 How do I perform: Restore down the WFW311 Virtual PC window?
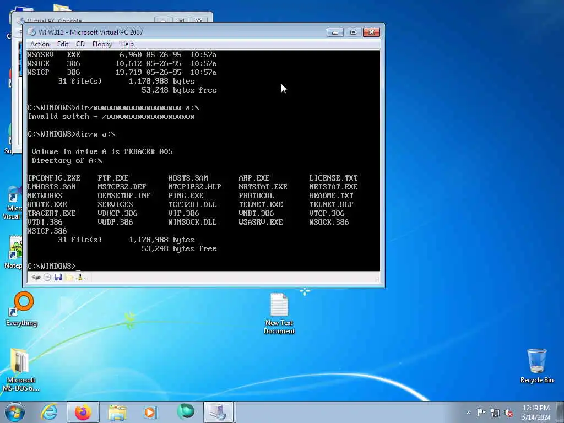point(353,32)
